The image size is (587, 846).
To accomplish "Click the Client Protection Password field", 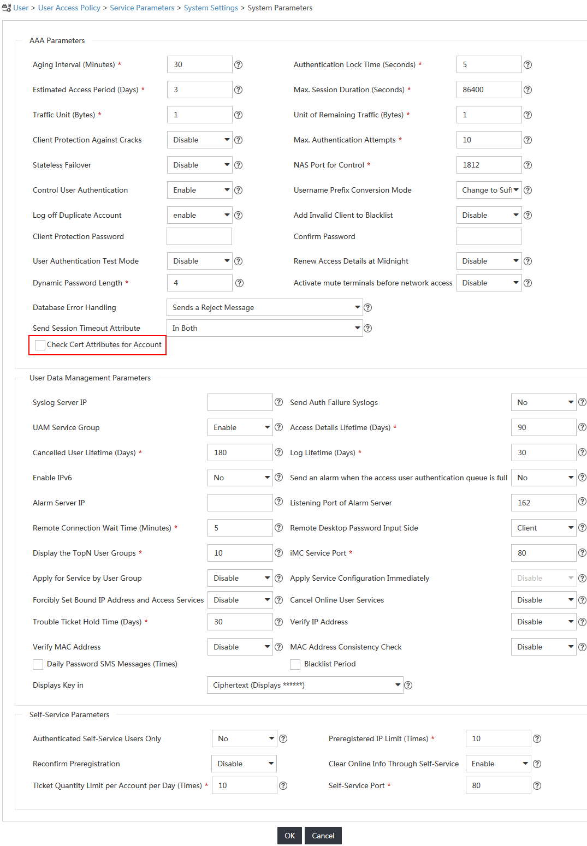I will coord(199,236).
